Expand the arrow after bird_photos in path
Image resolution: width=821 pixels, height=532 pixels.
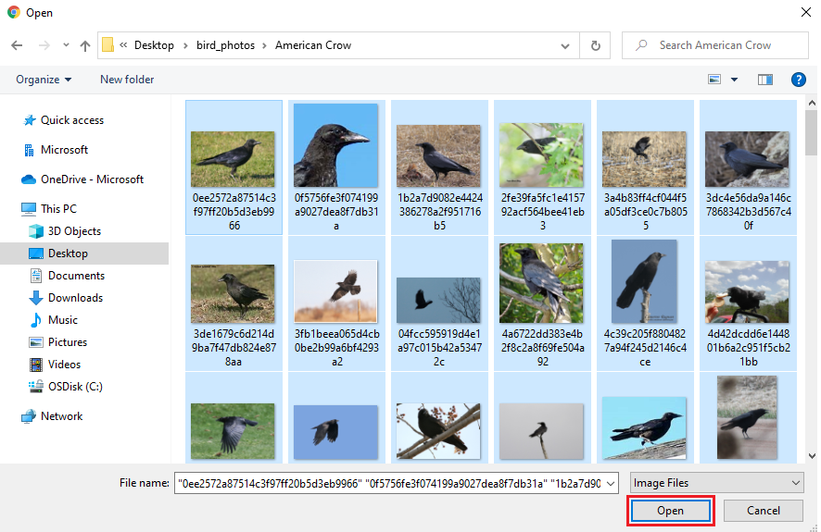pyautogui.click(x=264, y=45)
